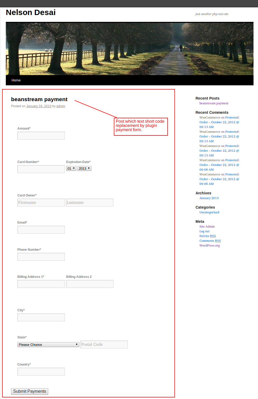Expand the State Please Choose dropdown
The width and height of the screenshot is (258, 399).
(x=48, y=344)
